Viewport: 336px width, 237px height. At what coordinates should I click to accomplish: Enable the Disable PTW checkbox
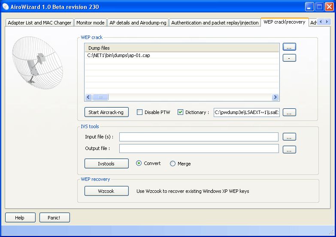coord(140,112)
